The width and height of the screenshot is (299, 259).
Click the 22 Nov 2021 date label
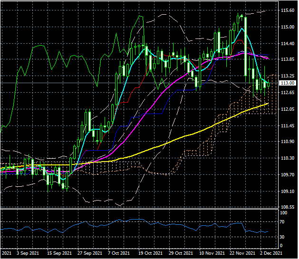(242, 253)
